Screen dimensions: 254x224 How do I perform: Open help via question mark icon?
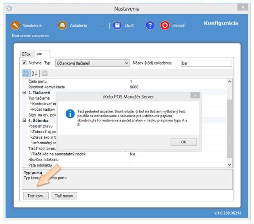click(150, 25)
